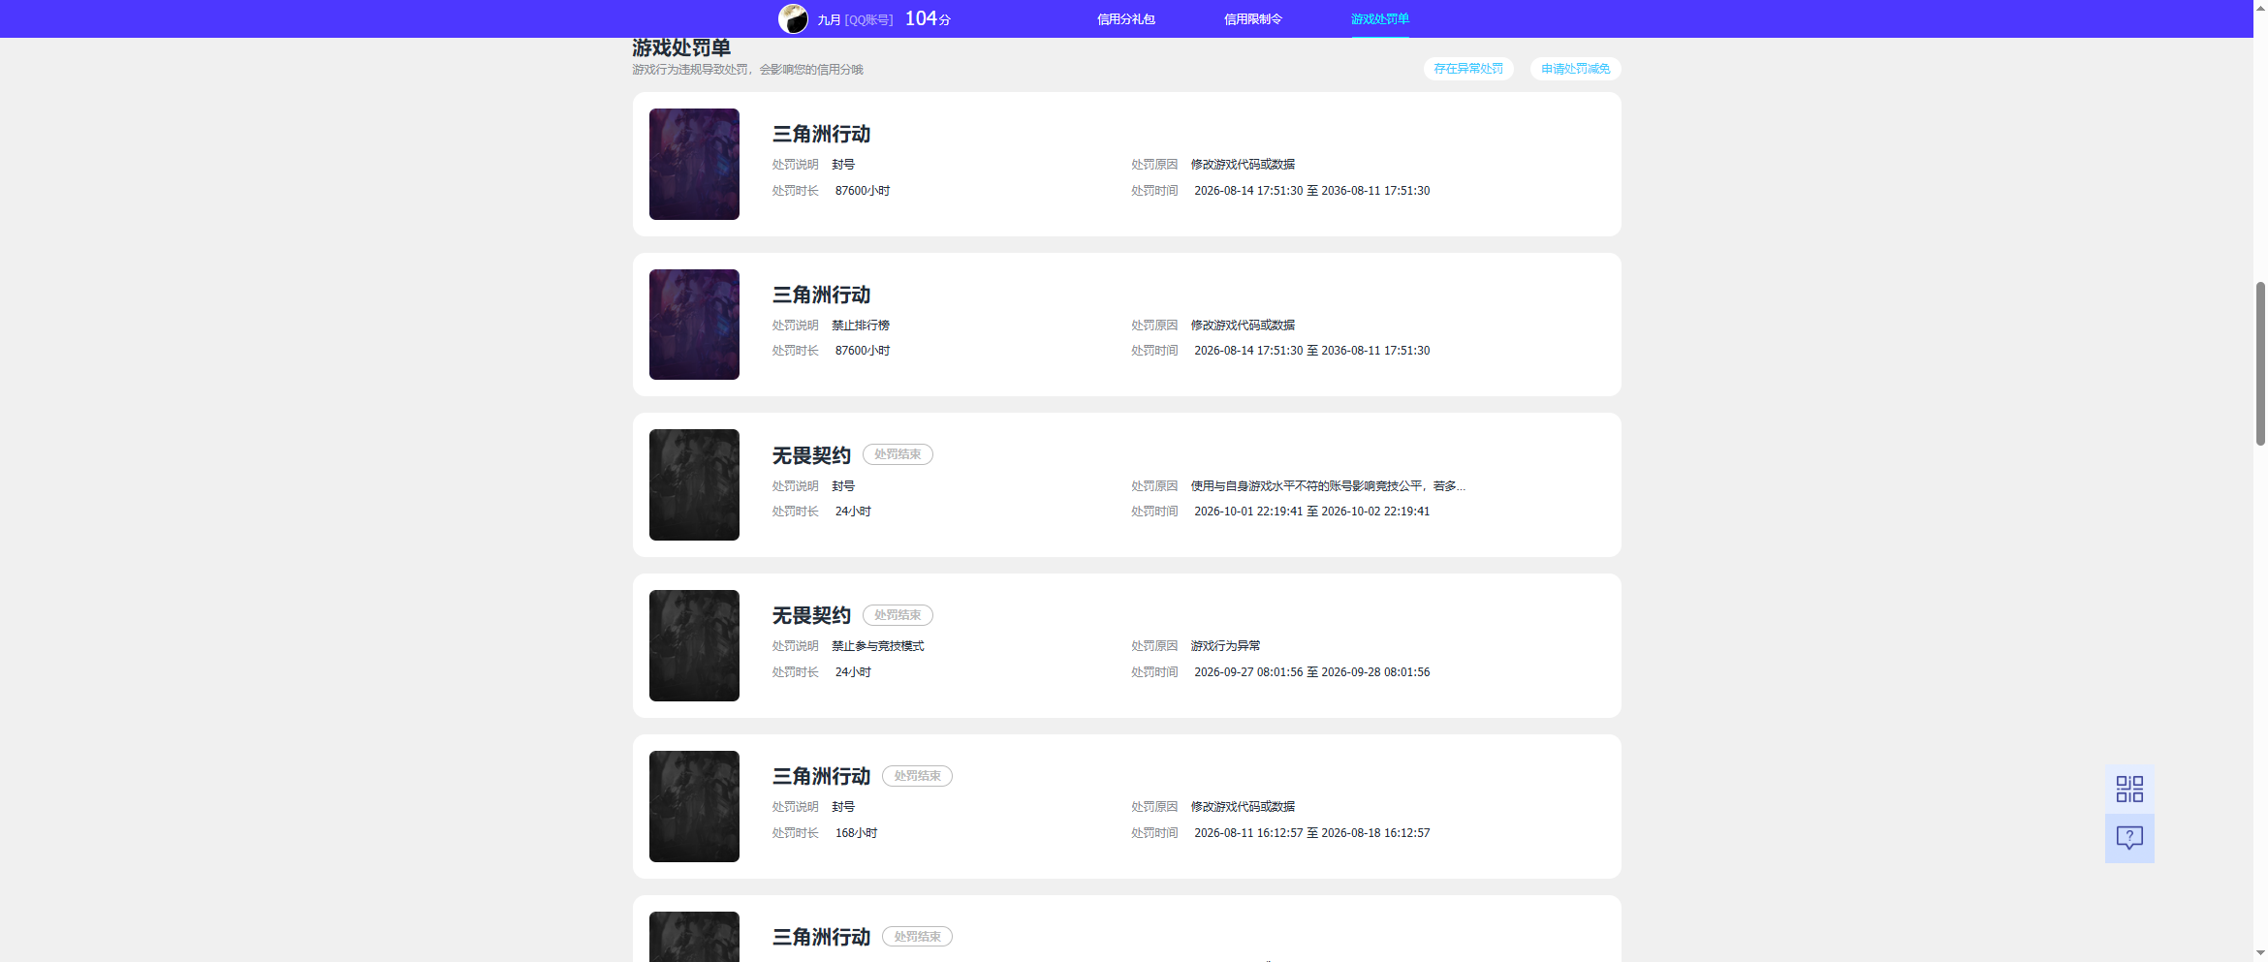
Task: Click the 处罚结束 badge on the 无畏契约 封号 card
Action: coord(898,454)
